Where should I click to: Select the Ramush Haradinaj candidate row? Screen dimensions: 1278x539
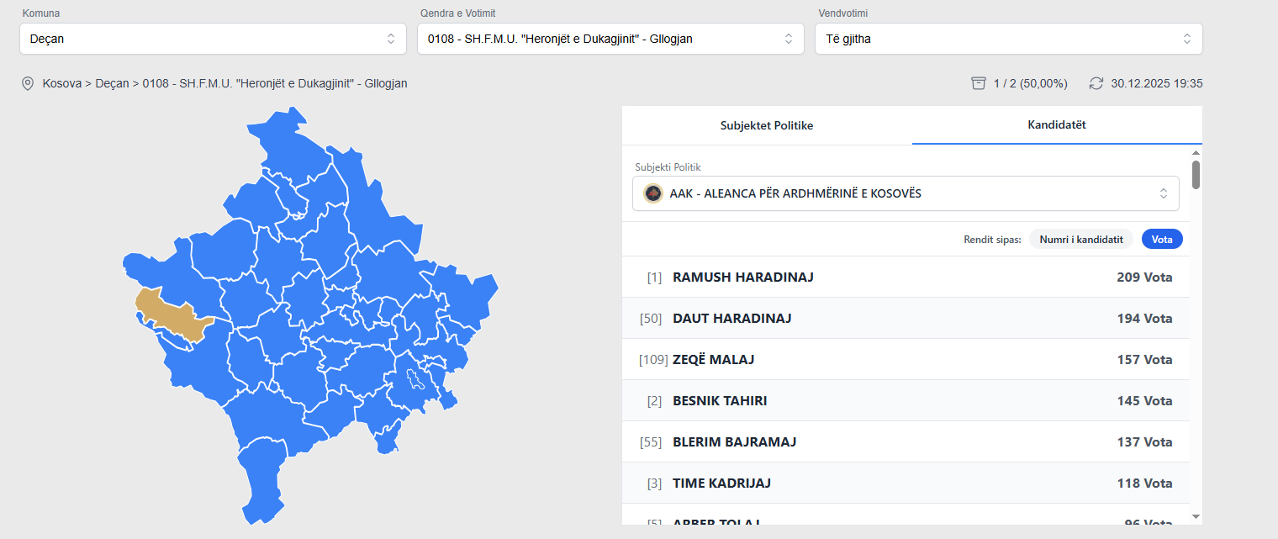pyautogui.click(x=906, y=277)
